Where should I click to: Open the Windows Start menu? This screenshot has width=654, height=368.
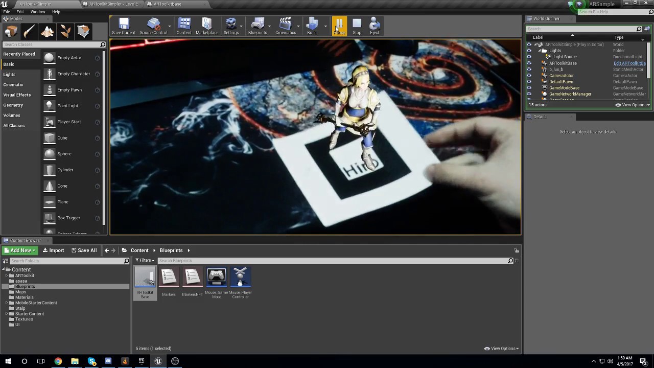8,361
